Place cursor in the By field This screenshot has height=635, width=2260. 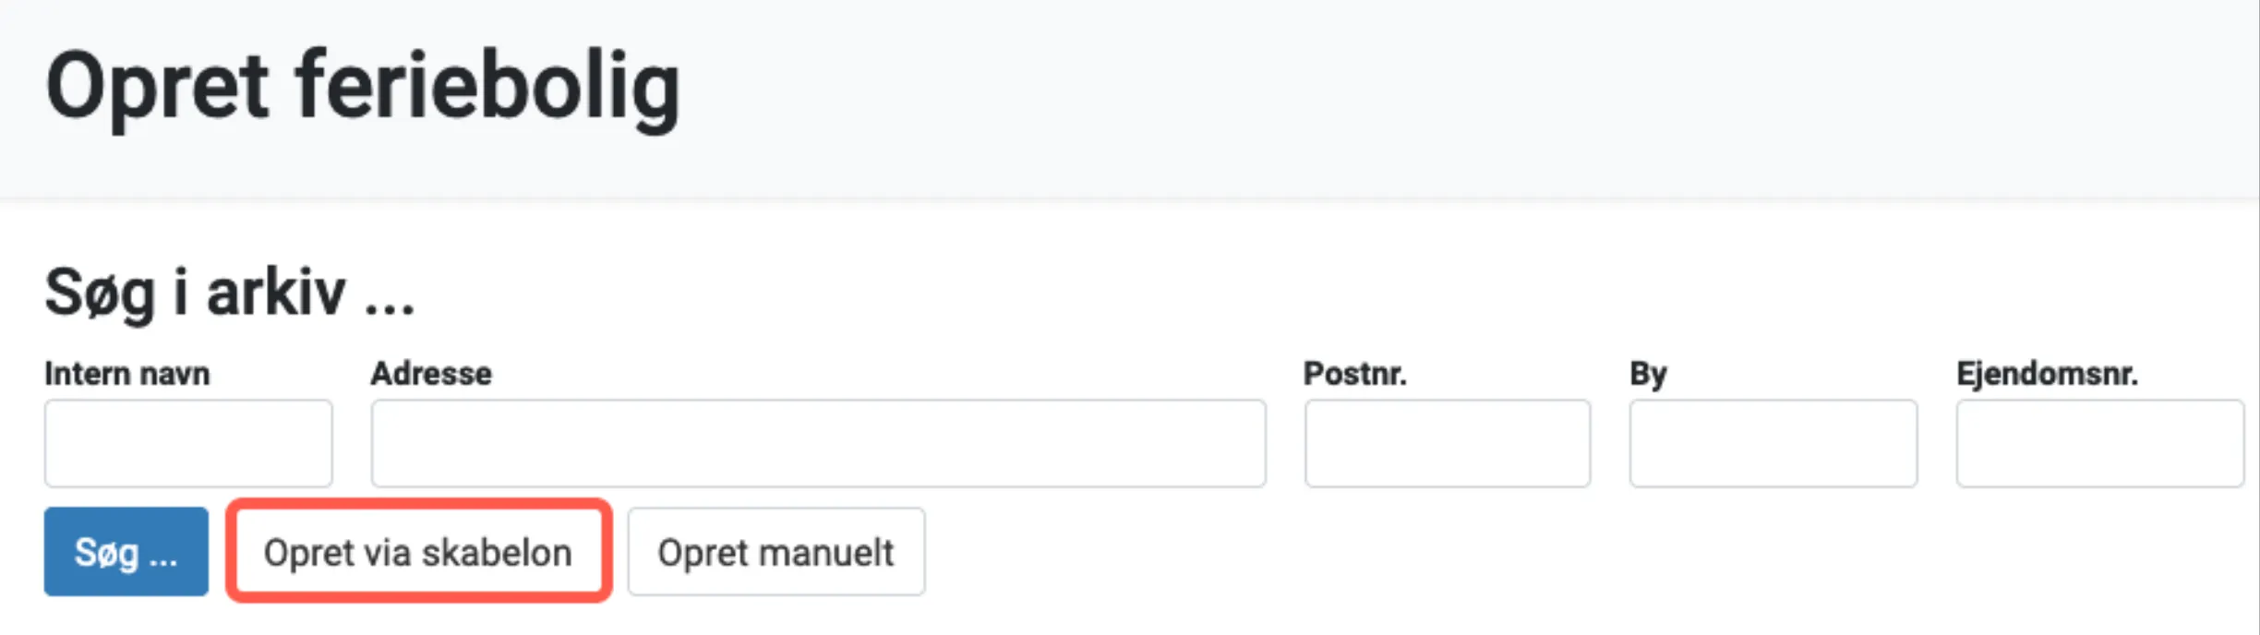click(1773, 443)
